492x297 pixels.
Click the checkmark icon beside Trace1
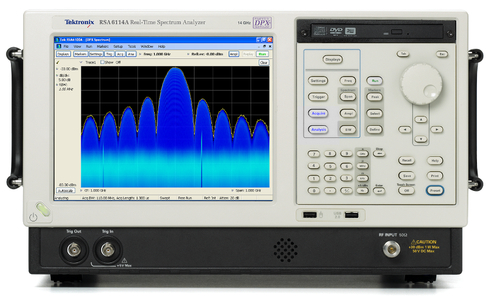(x=58, y=62)
